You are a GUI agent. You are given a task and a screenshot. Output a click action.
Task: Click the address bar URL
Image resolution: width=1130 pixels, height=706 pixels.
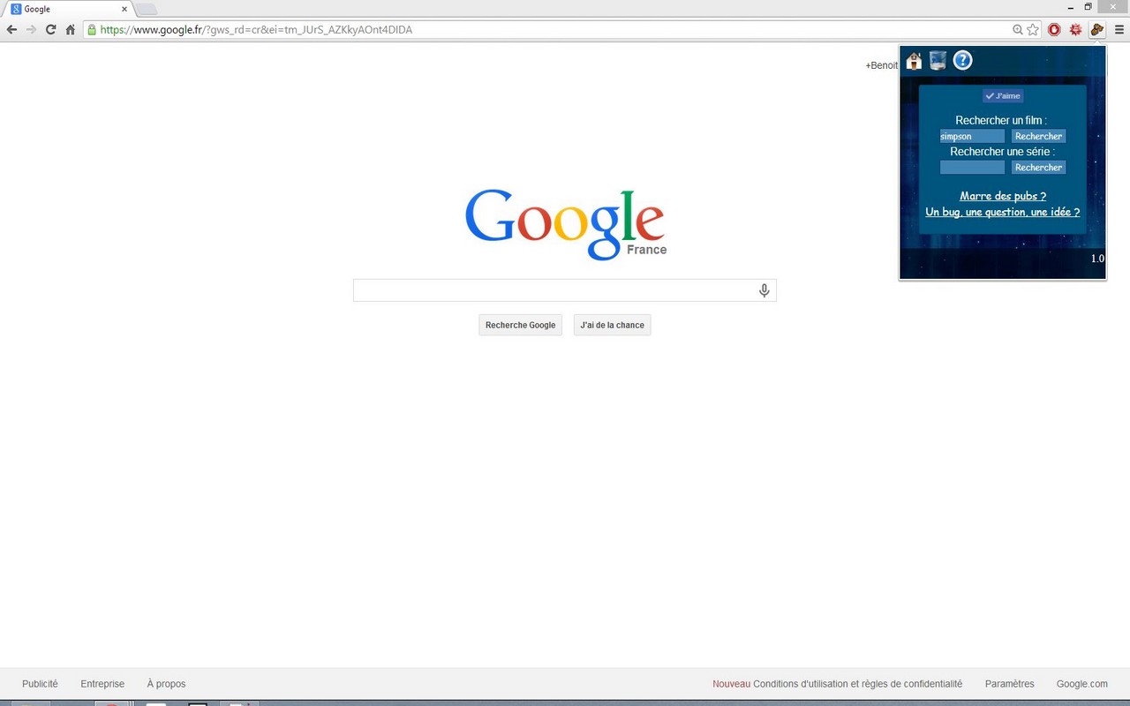pyautogui.click(x=256, y=29)
